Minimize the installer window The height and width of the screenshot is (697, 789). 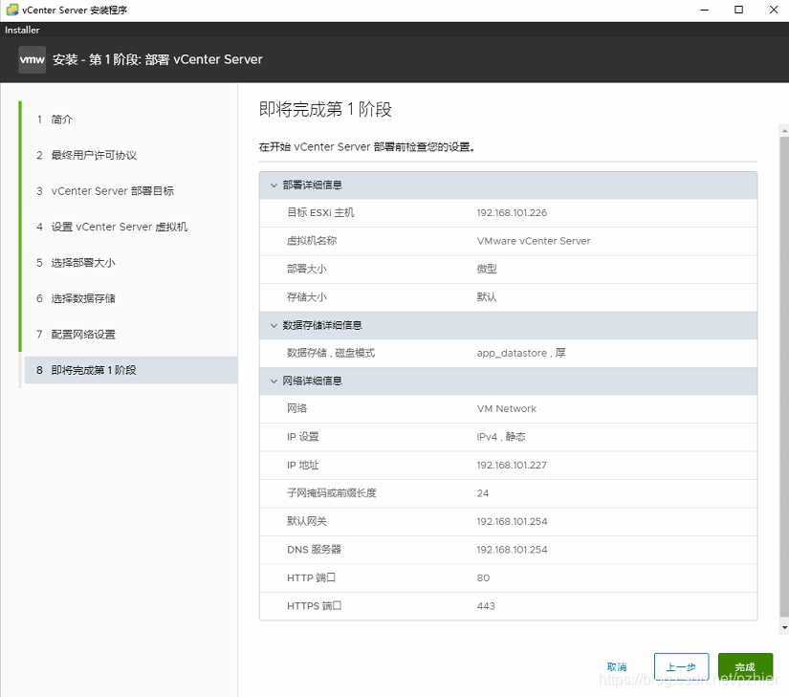tap(705, 10)
